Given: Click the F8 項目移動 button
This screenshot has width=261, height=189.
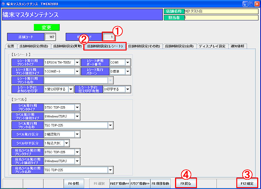Looking at the screenshot, I should (160, 184).
